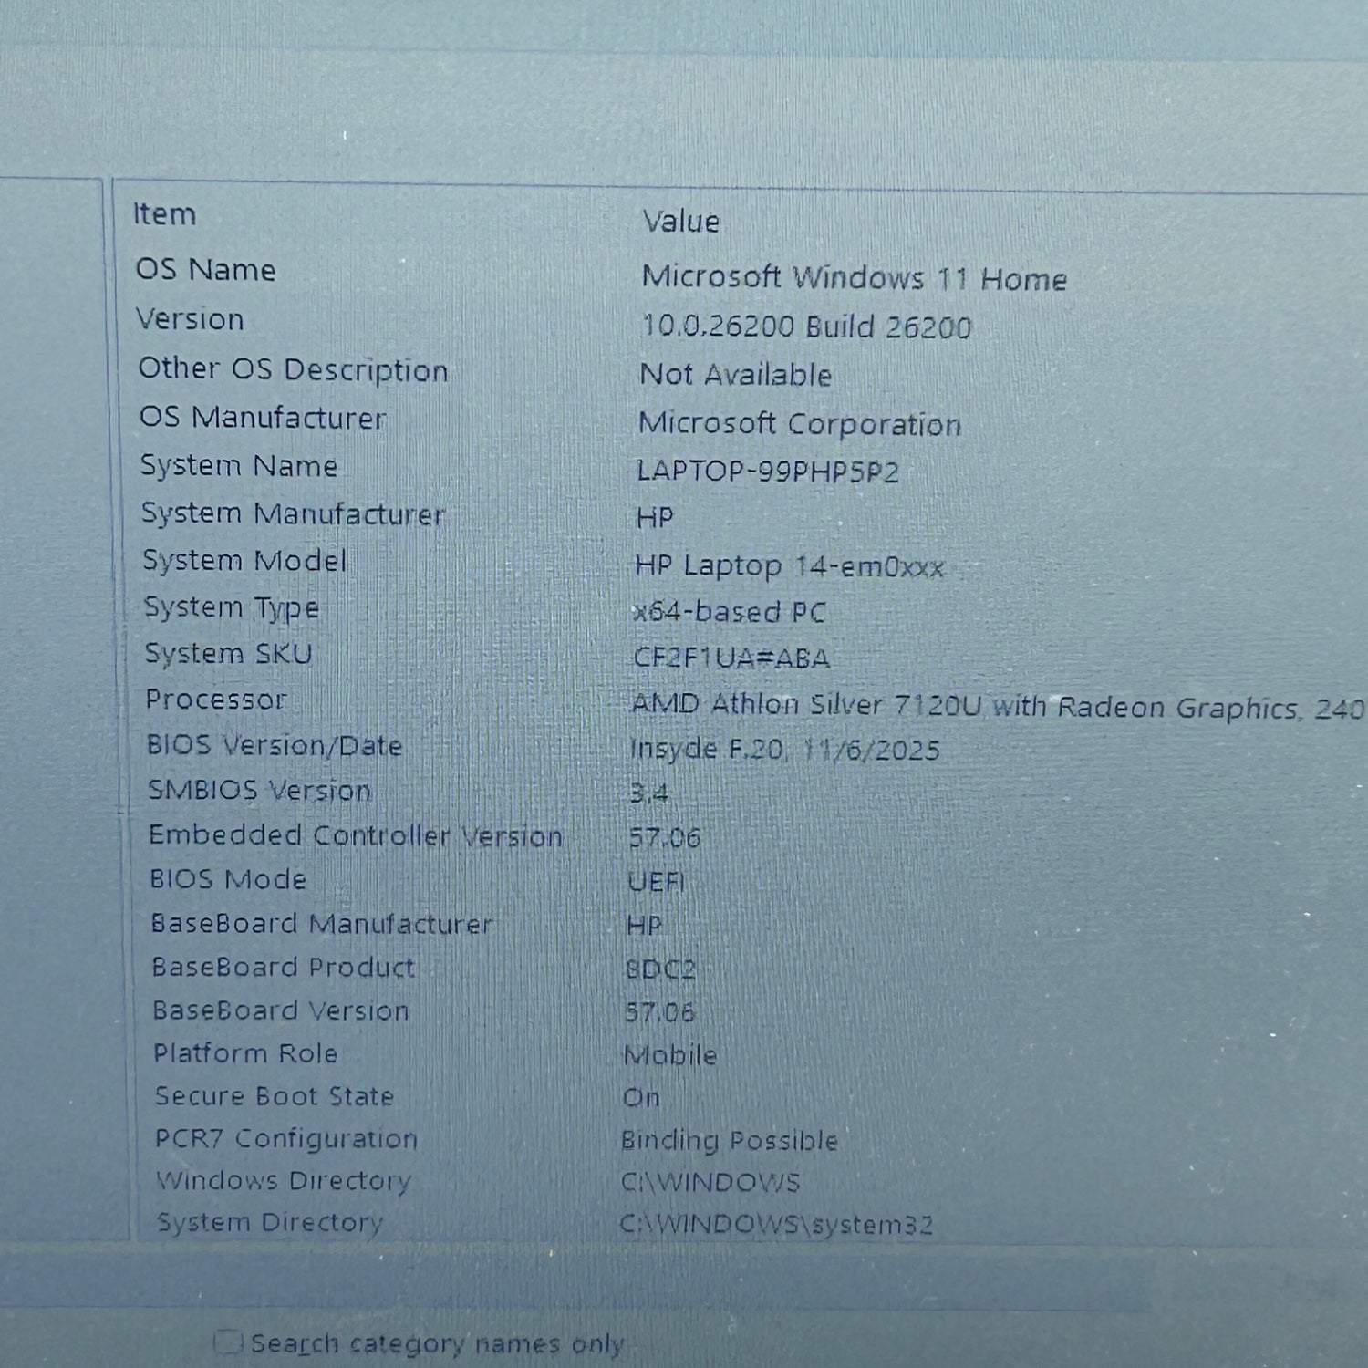This screenshot has width=1368, height=1368.
Task: Select the System Model row
Action: [244, 561]
